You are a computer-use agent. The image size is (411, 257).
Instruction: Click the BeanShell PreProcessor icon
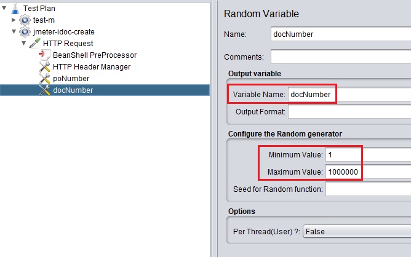pyautogui.click(x=44, y=55)
